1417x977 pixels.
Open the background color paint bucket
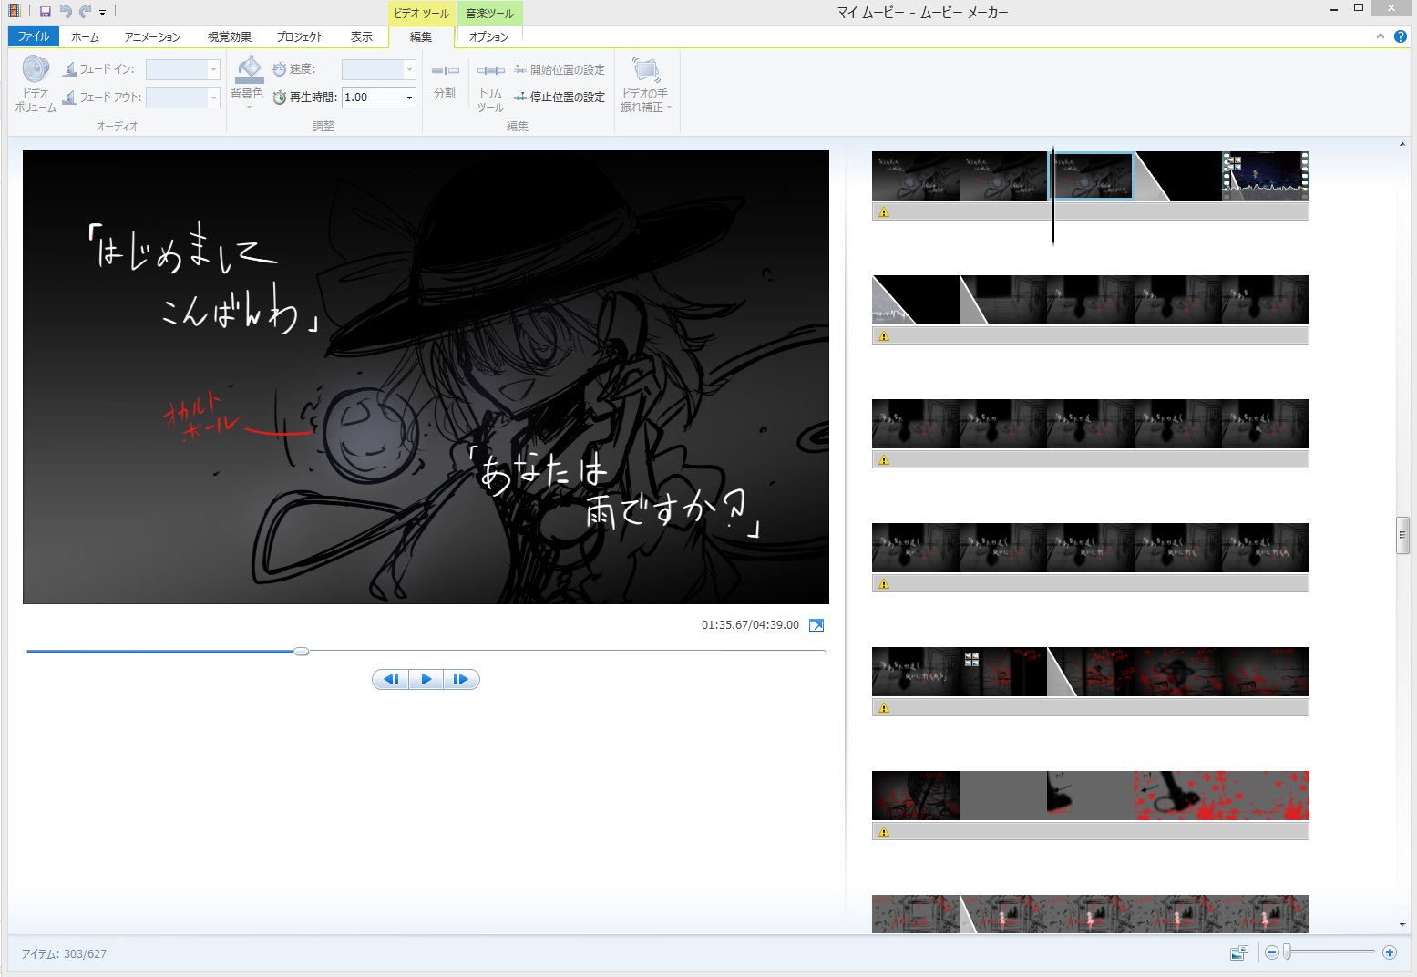pos(249,69)
